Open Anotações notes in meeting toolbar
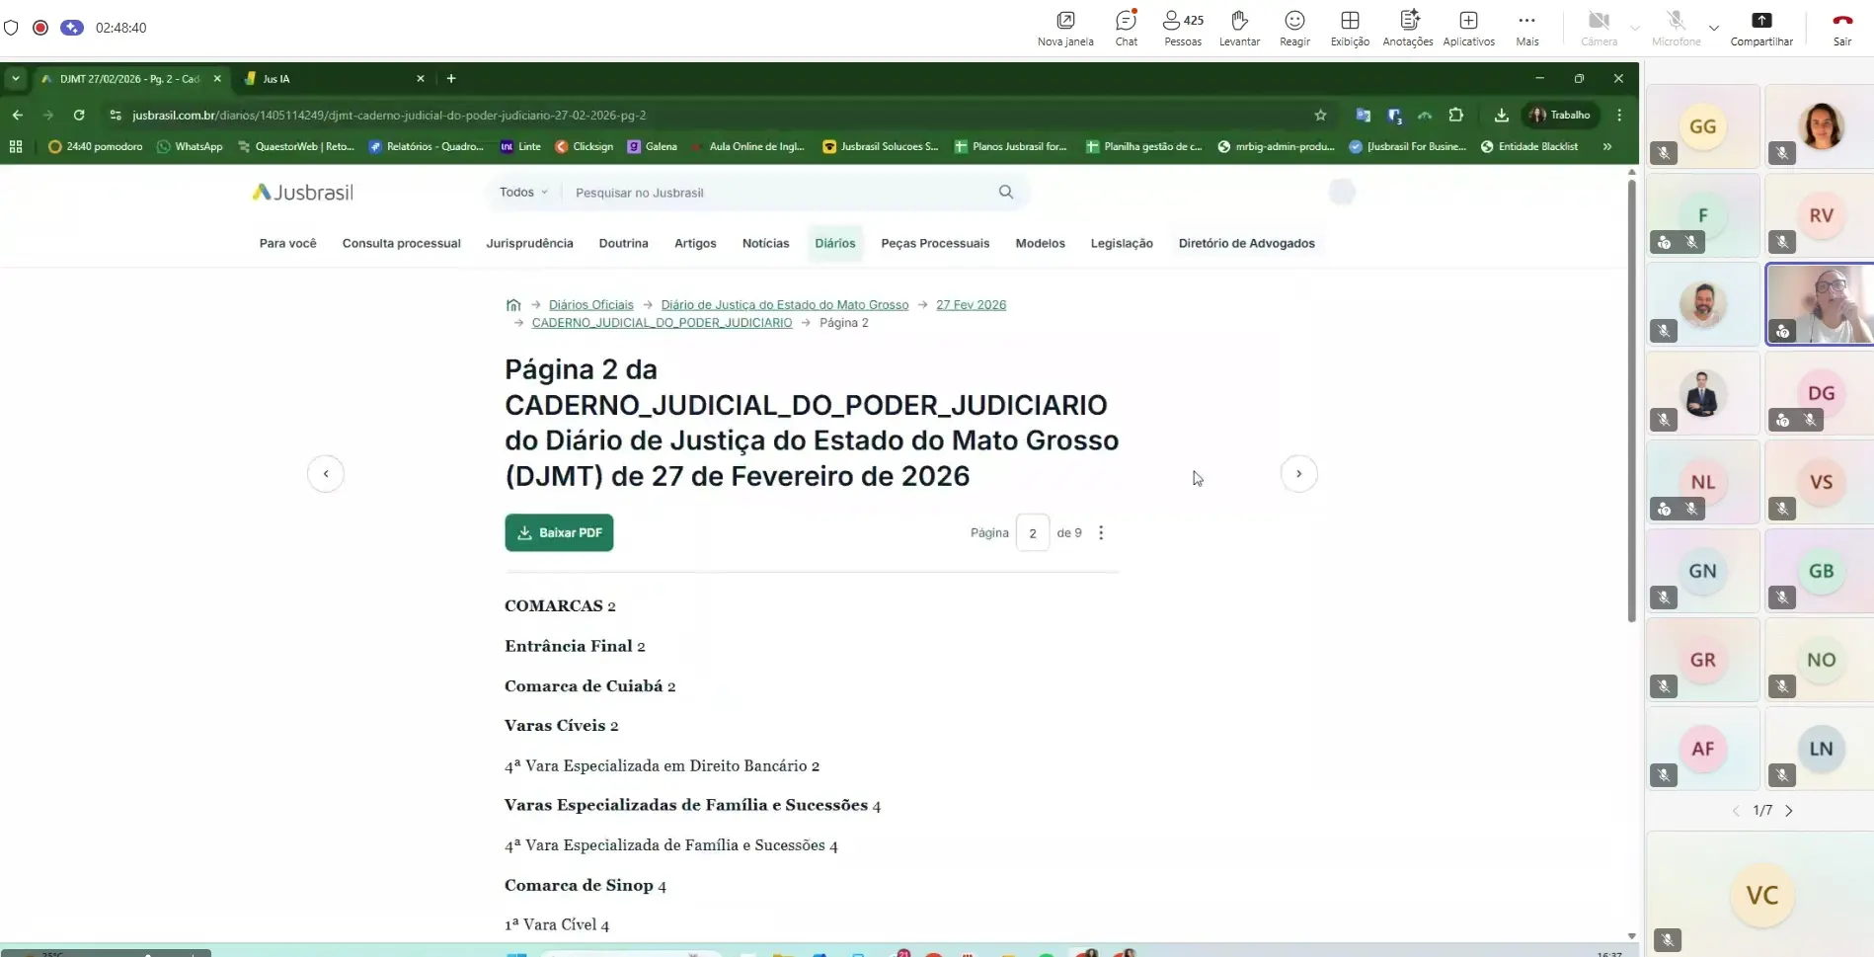Image resolution: width=1874 pixels, height=957 pixels. coord(1408,28)
